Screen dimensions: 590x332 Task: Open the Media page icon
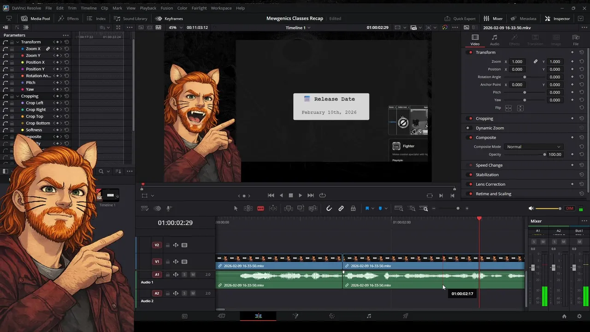click(x=184, y=316)
